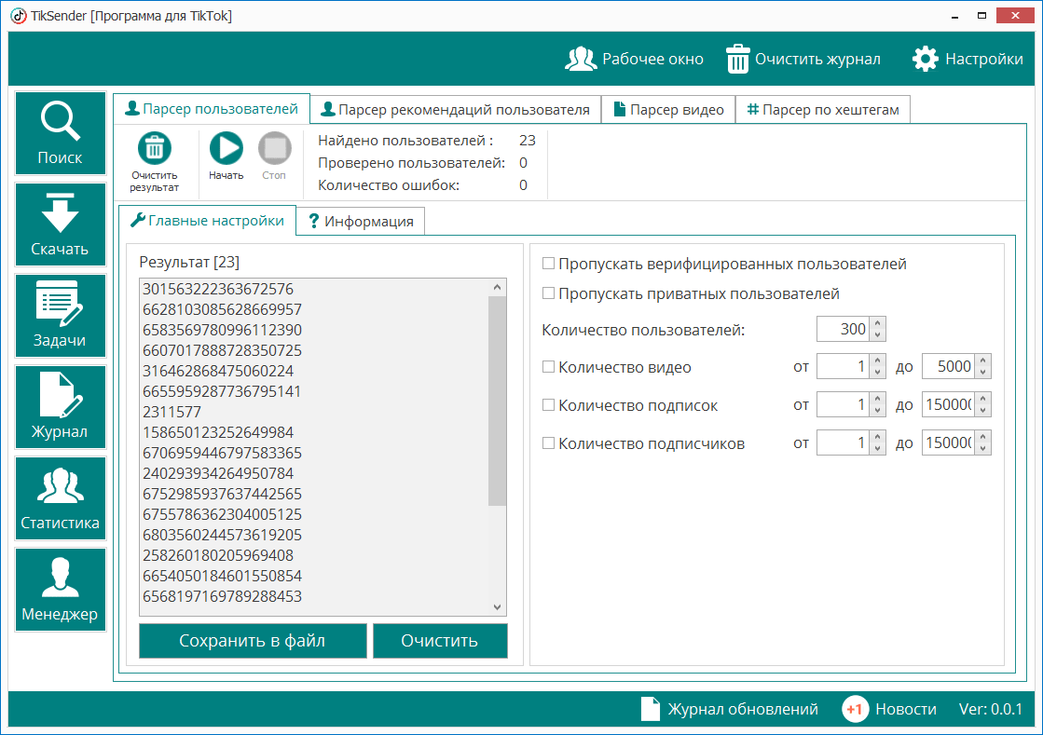The width and height of the screenshot is (1043, 735).
Task: Open Новости with +1 badge
Action: click(x=889, y=709)
